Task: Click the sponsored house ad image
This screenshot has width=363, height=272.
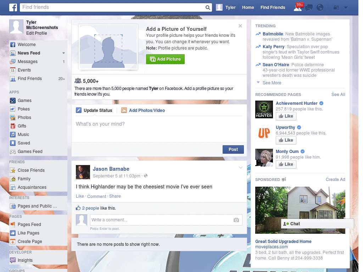Action: pos(300,210)
